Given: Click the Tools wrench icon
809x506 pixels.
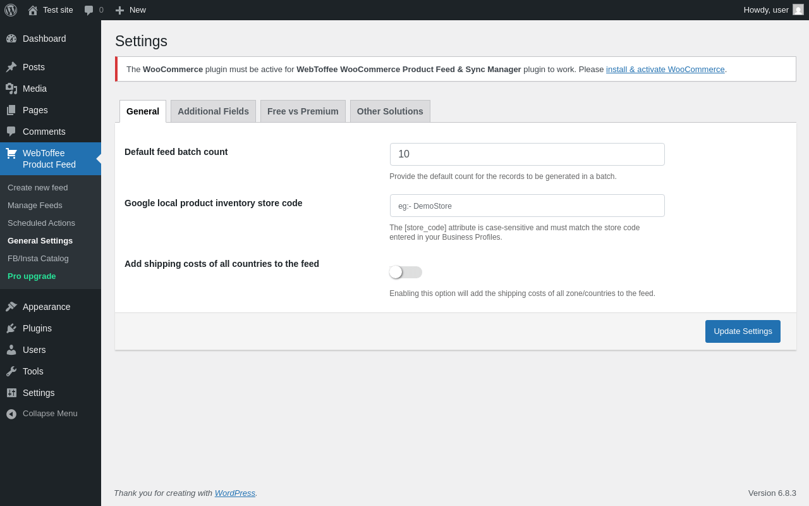Looking at the screenshot, I should tap(11, 371).
